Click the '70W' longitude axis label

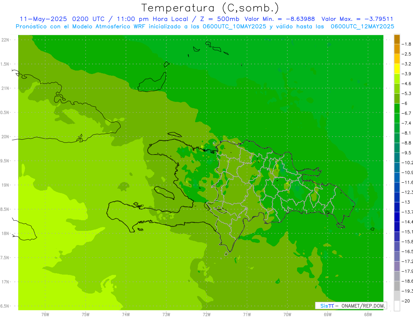click(x=287, y=315)
